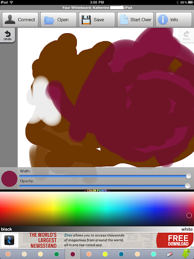194x259 pixels.
Task: Tap the Zinio app icon in the ad
Action: (9, 240)
